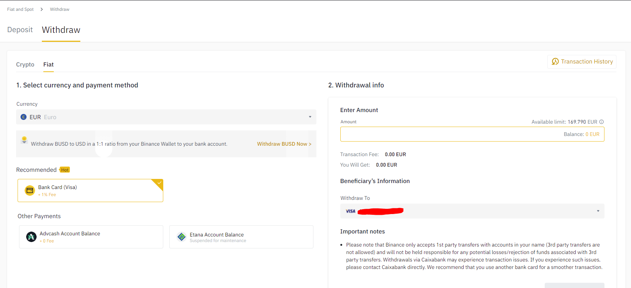Click the Important notes heading
This screenshot has width=631, height=288.
(362, 232)
